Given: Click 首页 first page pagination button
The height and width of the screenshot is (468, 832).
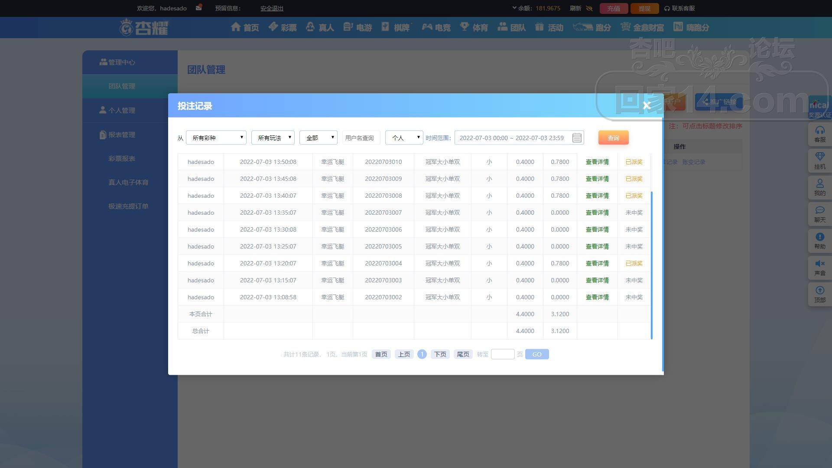Looking at the screenshot, I should [381, 354].
